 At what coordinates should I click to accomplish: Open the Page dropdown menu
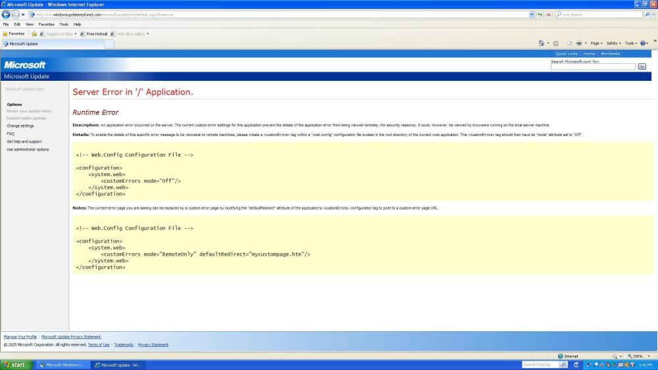596,43
